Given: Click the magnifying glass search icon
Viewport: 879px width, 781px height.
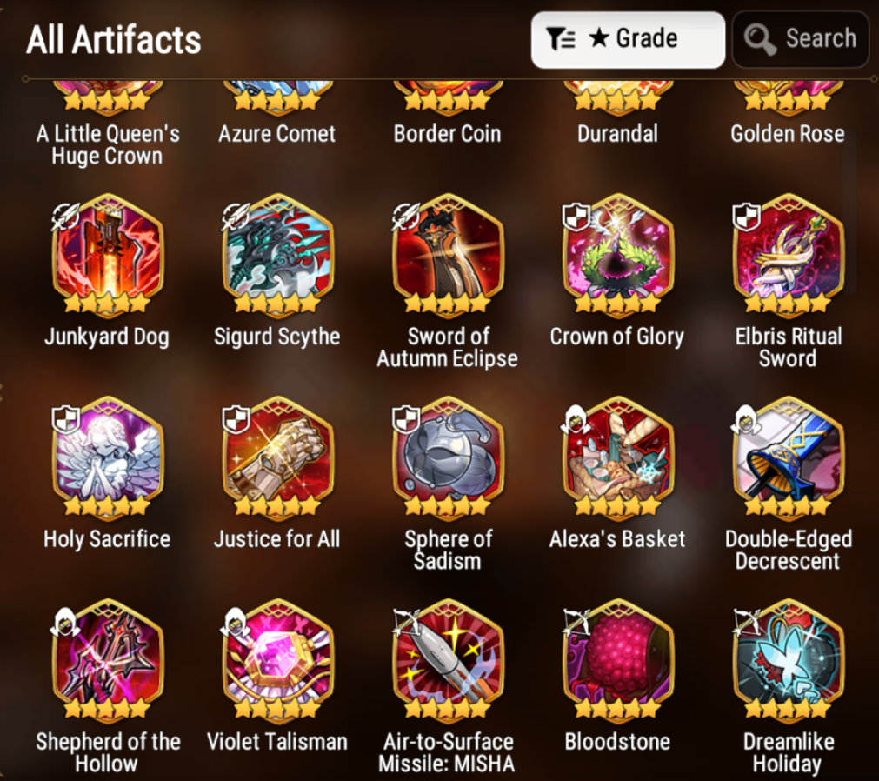Looking at the screenshot, I should pos(760,39).
